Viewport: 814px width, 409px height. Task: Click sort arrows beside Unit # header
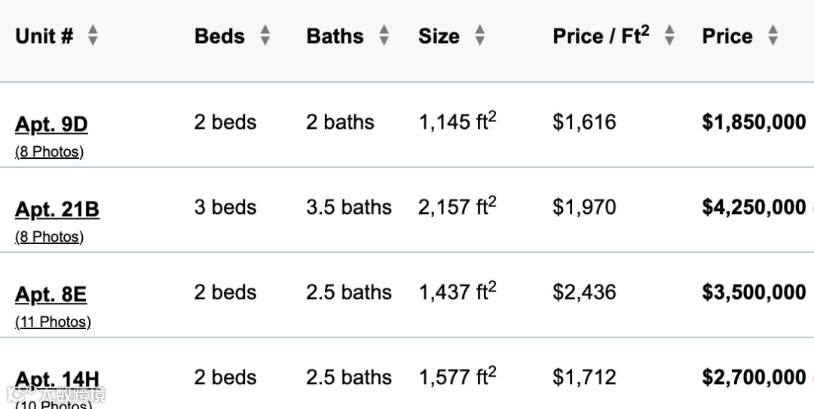[x=93, y=35]
